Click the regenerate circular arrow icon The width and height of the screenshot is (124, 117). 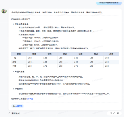[x=10, y=113]
